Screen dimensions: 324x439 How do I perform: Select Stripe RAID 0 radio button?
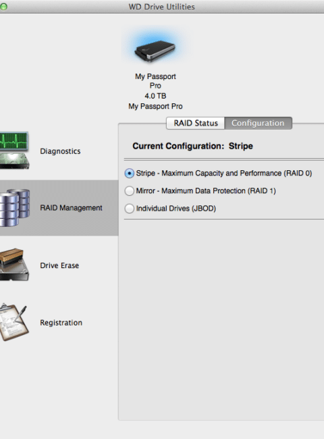point(130,174)
